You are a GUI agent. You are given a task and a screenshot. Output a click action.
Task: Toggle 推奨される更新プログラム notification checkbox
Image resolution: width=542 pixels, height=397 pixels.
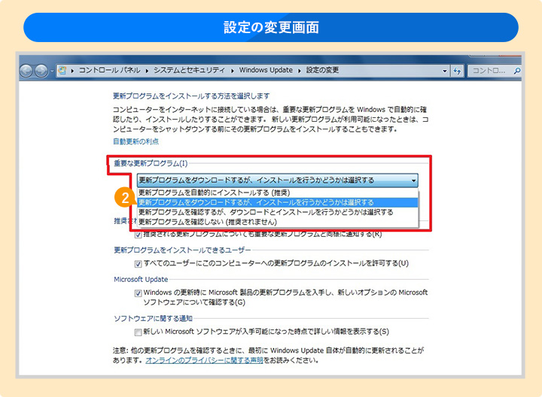coord(138,235)
